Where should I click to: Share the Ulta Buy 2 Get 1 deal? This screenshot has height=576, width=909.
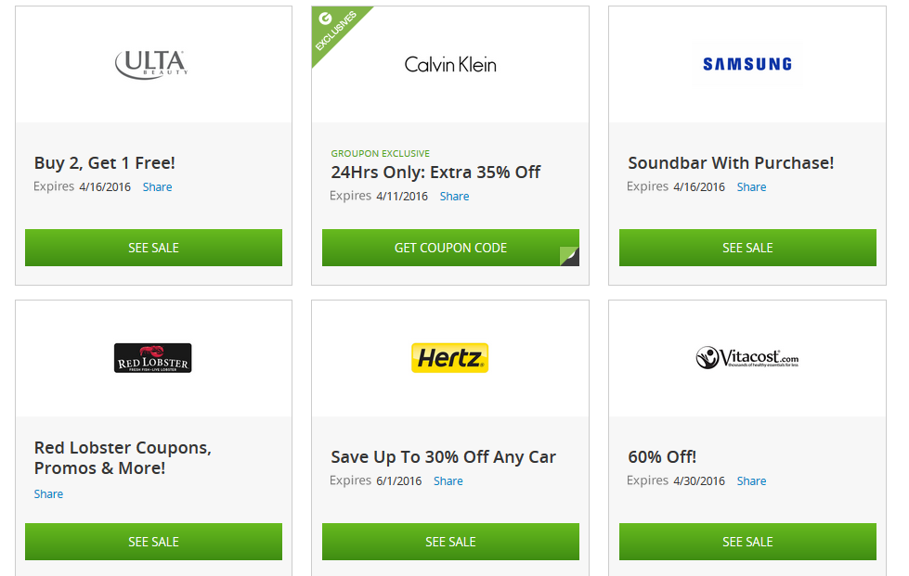(x=157, y=187)
